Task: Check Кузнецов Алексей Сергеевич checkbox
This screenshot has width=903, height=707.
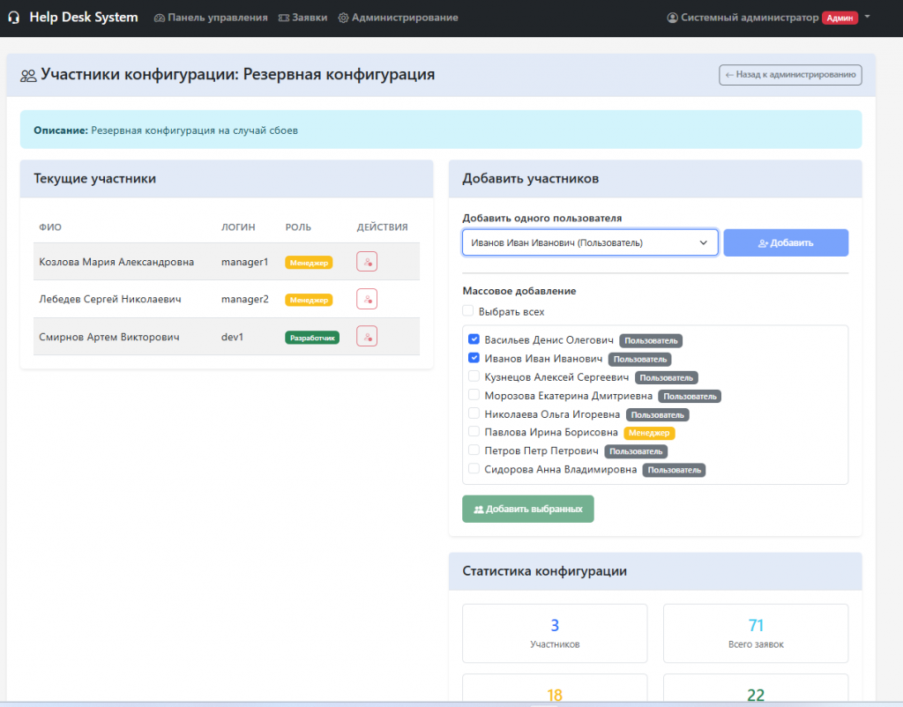Action: point(474,377)
